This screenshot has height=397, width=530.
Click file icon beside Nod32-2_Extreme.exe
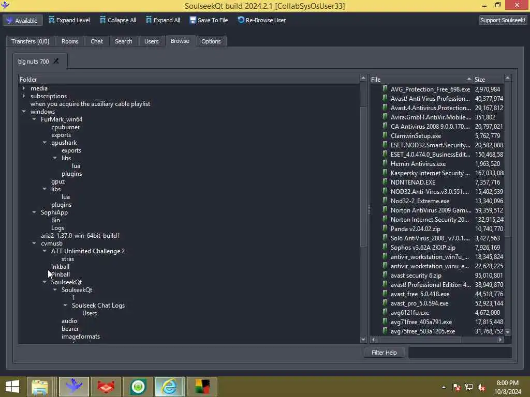(385, 201)
